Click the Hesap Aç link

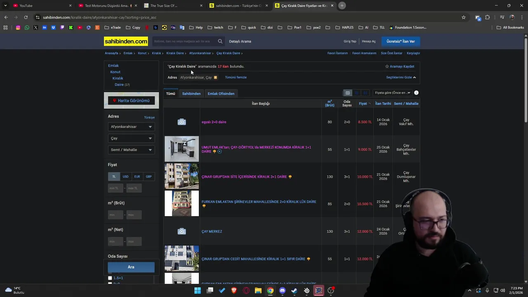click(x=369, y=41)
